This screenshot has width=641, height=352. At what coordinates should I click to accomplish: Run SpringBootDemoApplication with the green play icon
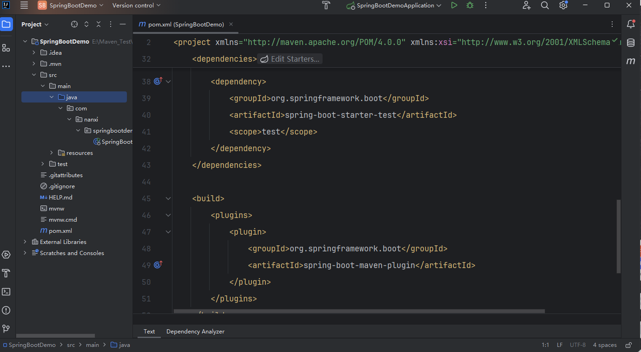[x=454, y=5]
